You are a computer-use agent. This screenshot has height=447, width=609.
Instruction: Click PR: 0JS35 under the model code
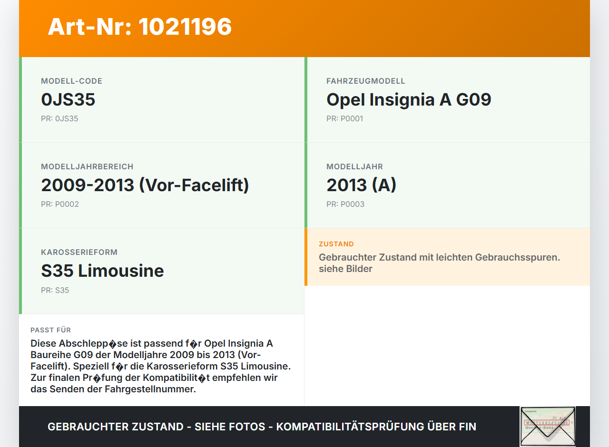[59, 118]
